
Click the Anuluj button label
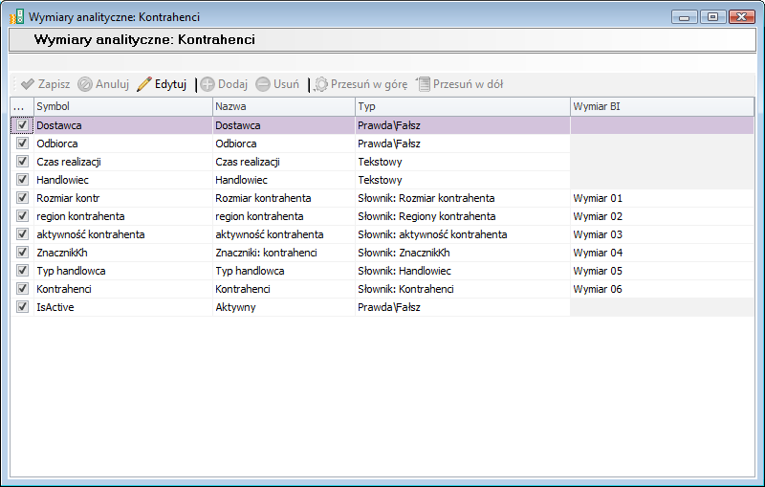click(112, 84)
